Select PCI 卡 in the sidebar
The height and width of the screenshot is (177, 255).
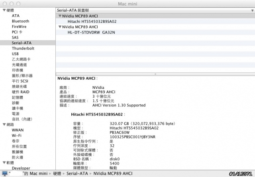pyautogui.click(x=17, y=32)
